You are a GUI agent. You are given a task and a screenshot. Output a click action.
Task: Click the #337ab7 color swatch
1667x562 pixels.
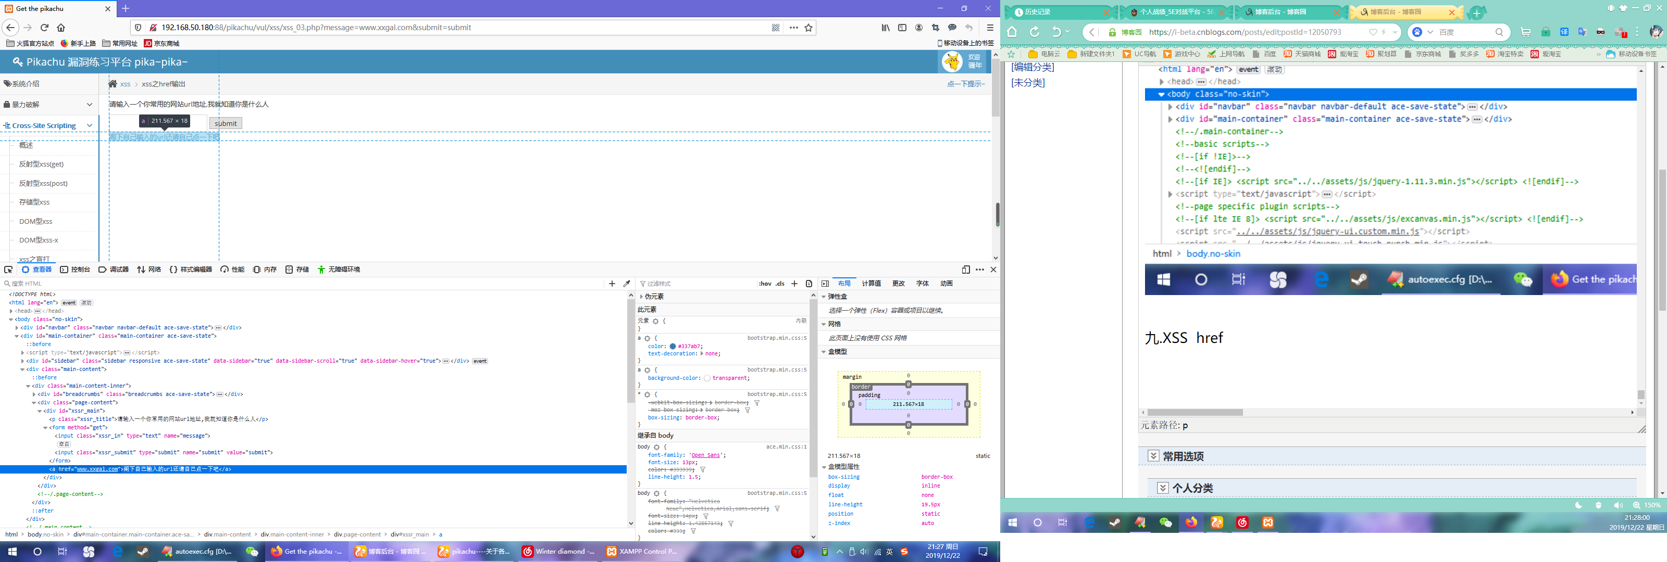(673, 346)
